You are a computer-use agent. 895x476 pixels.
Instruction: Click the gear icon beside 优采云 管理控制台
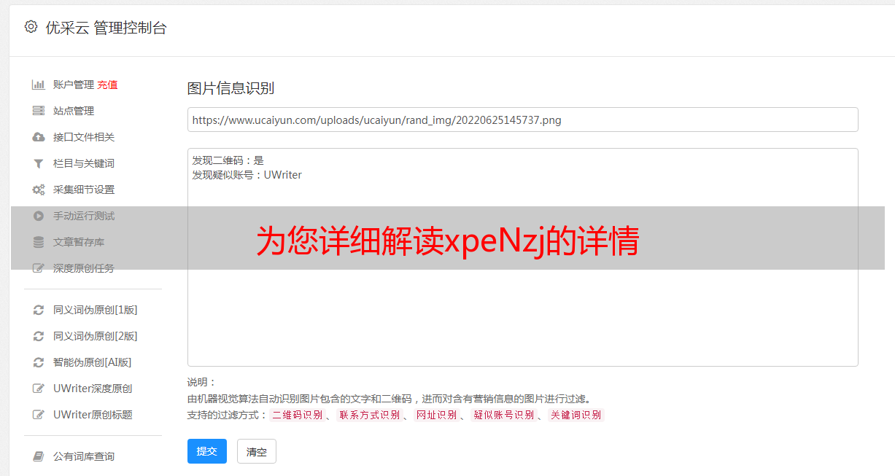point(31,27)
